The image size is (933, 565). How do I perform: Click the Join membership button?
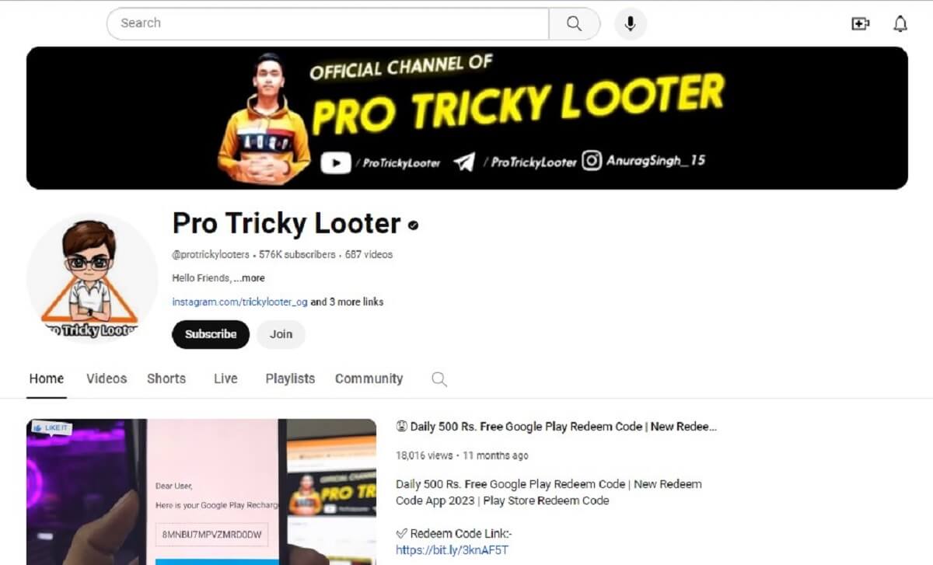(x=281, y=334)
